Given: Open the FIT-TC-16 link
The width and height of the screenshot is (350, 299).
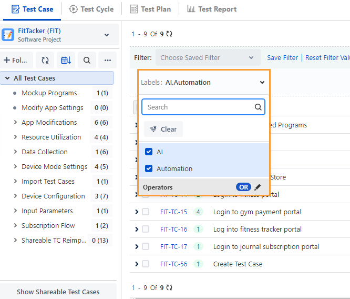Looking at the screenshot, I should 173,229.
